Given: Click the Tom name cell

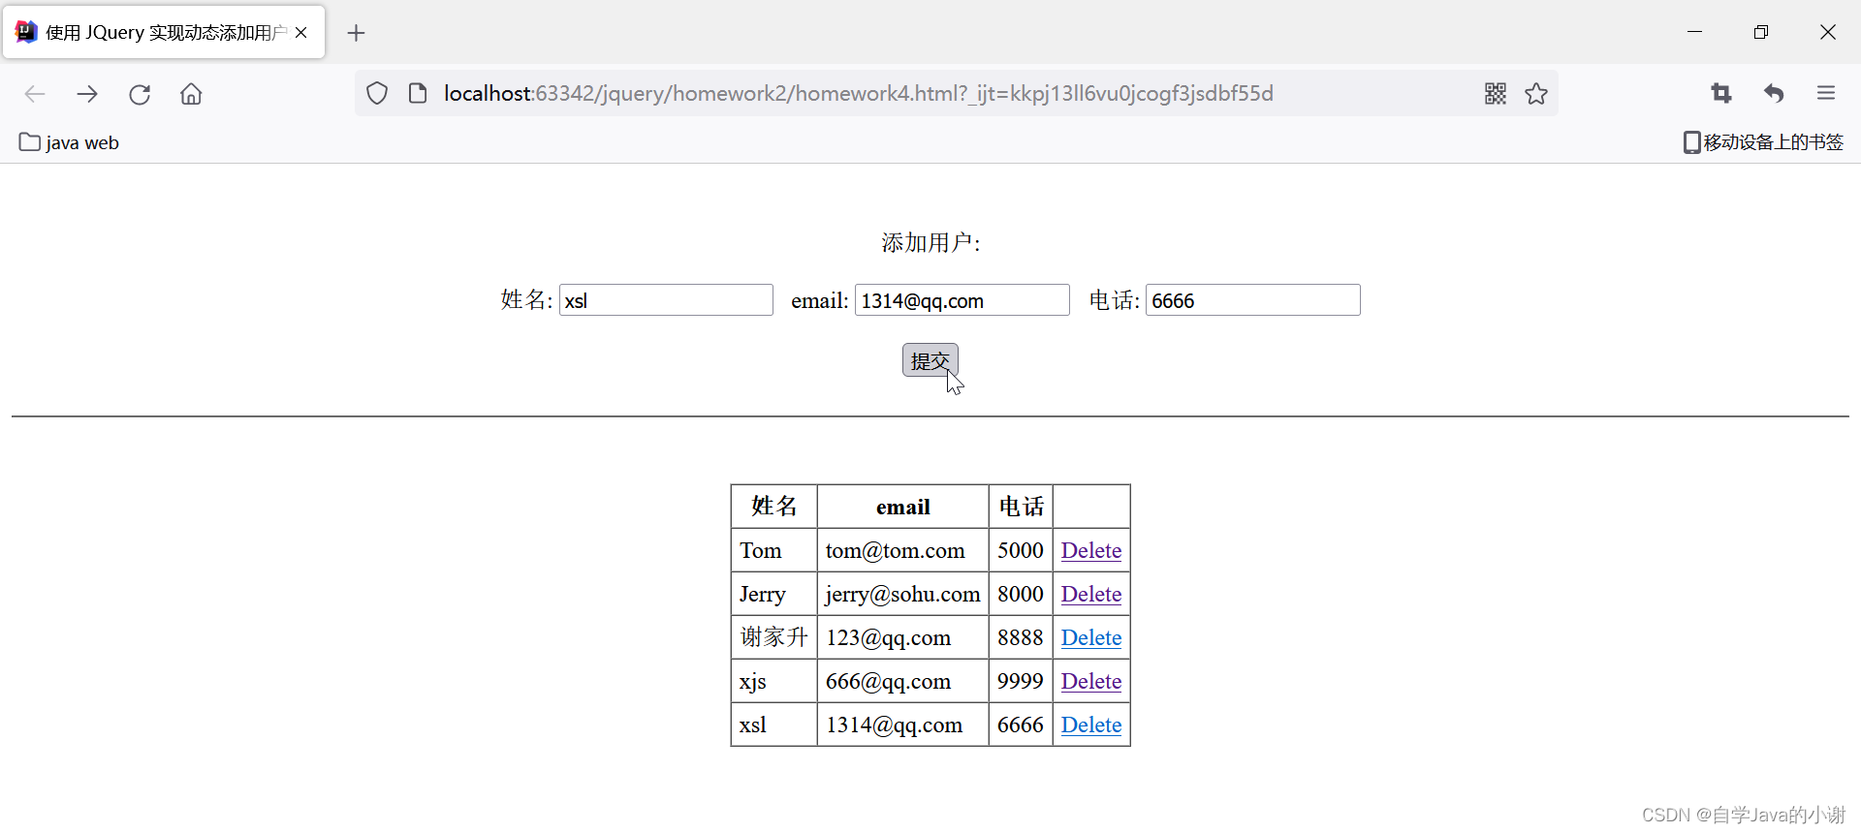Looking at the screenshot, I should click(x=773, y=550).
